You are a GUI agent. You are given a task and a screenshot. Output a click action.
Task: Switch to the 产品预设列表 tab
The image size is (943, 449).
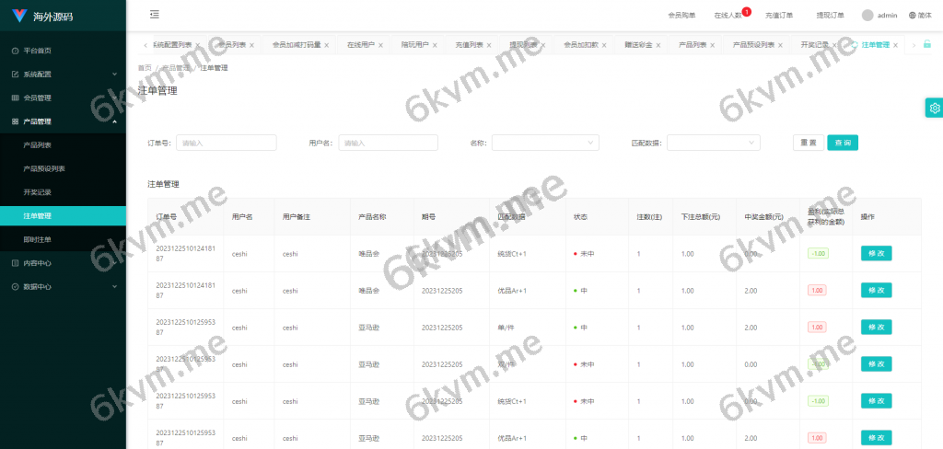[x=753, y=45]
